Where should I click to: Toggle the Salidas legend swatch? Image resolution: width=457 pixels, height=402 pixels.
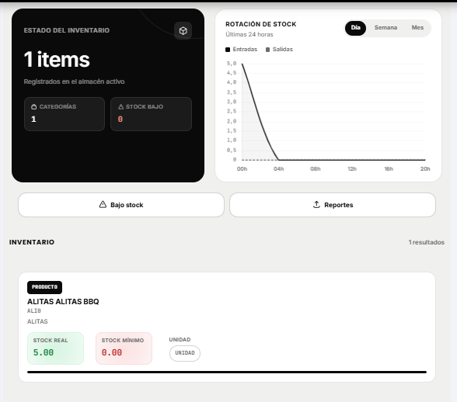[x=267, y=50]
